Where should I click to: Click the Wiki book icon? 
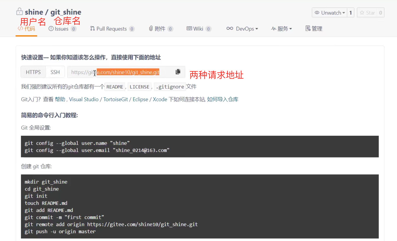[x=189, y=28]
